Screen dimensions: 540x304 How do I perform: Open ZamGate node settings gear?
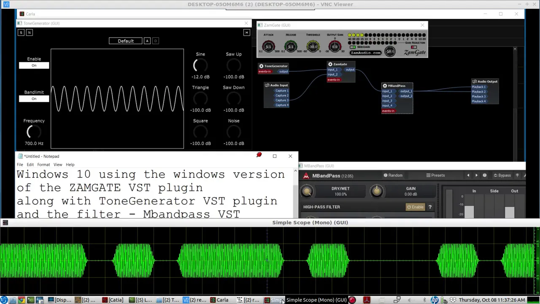[330, 64]
